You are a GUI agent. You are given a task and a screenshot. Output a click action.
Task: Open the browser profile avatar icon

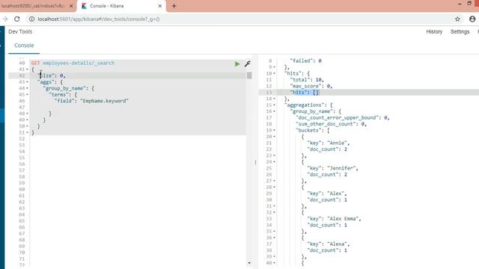point(472,19)
